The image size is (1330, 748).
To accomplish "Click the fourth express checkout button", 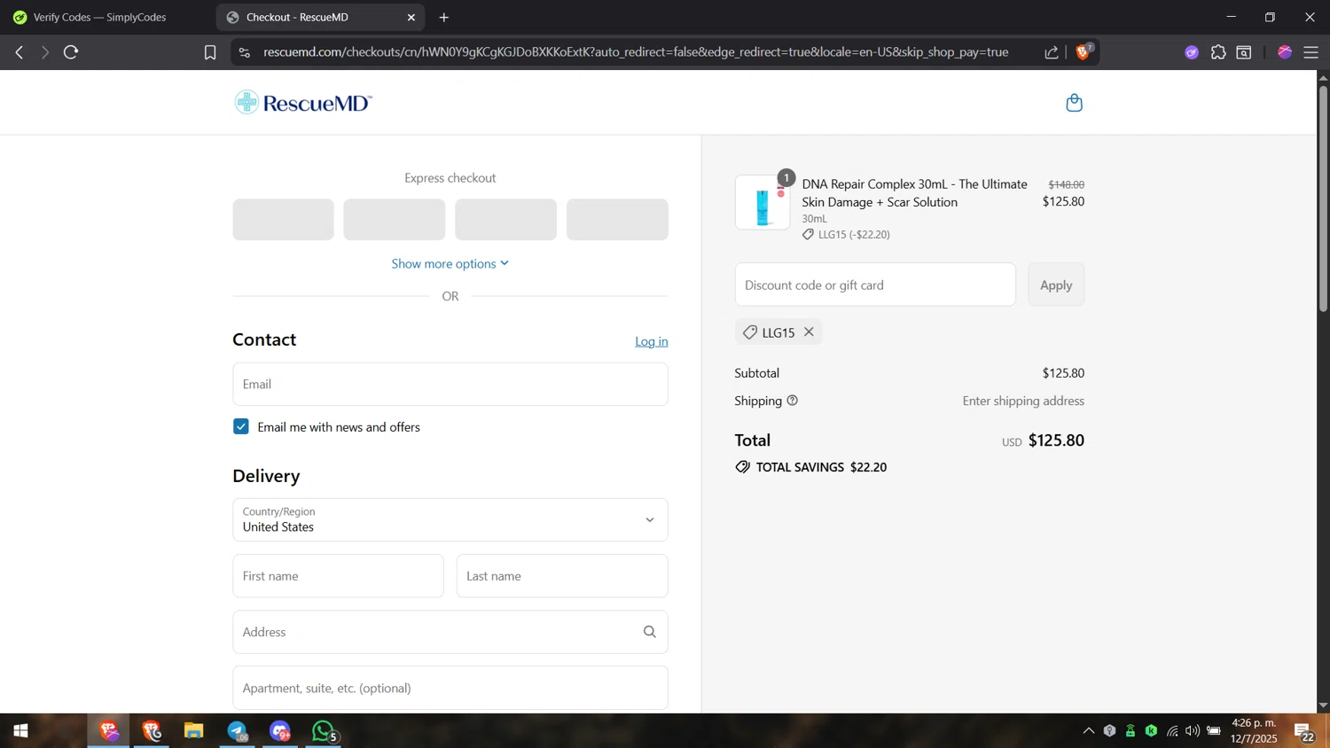I will [x=617, y=219].
